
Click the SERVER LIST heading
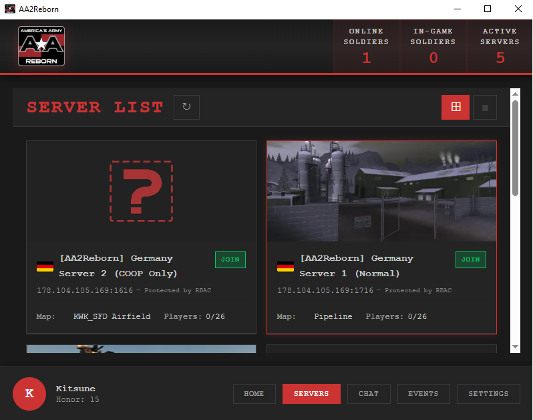coord(95,107)
